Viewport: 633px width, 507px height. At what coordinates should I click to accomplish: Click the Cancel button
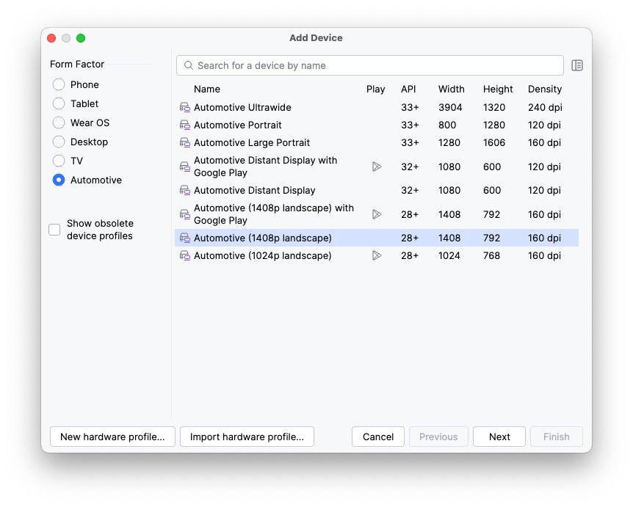[378, 437]
